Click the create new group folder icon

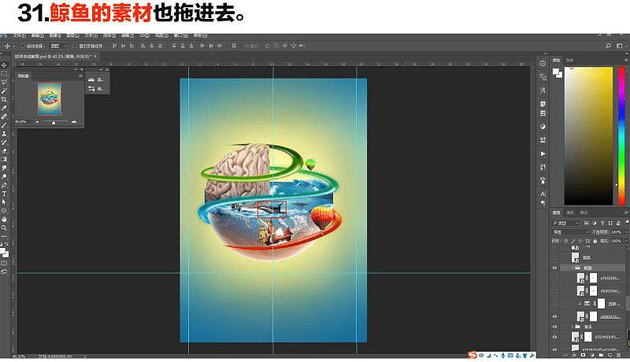[x=601, y=355]
